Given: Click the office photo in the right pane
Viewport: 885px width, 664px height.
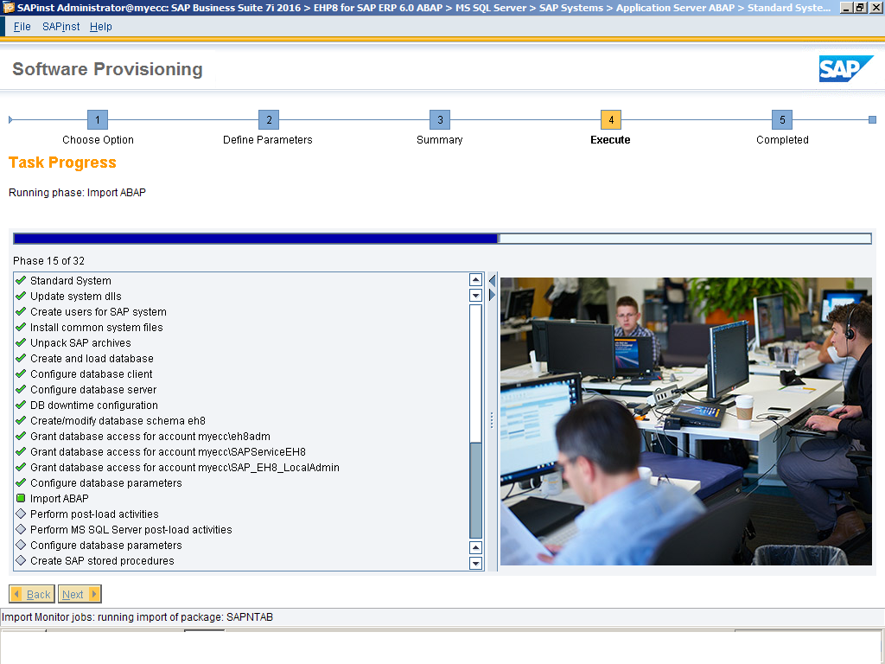Looking at the screenshot, I should (x=685, y=421).
